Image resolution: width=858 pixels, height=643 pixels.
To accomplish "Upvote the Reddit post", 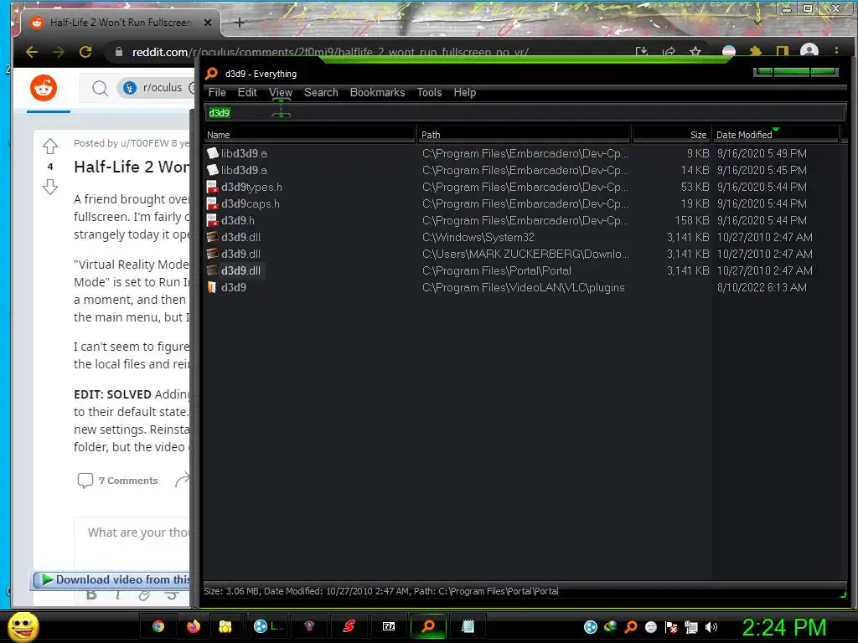I will coord(50,146).
